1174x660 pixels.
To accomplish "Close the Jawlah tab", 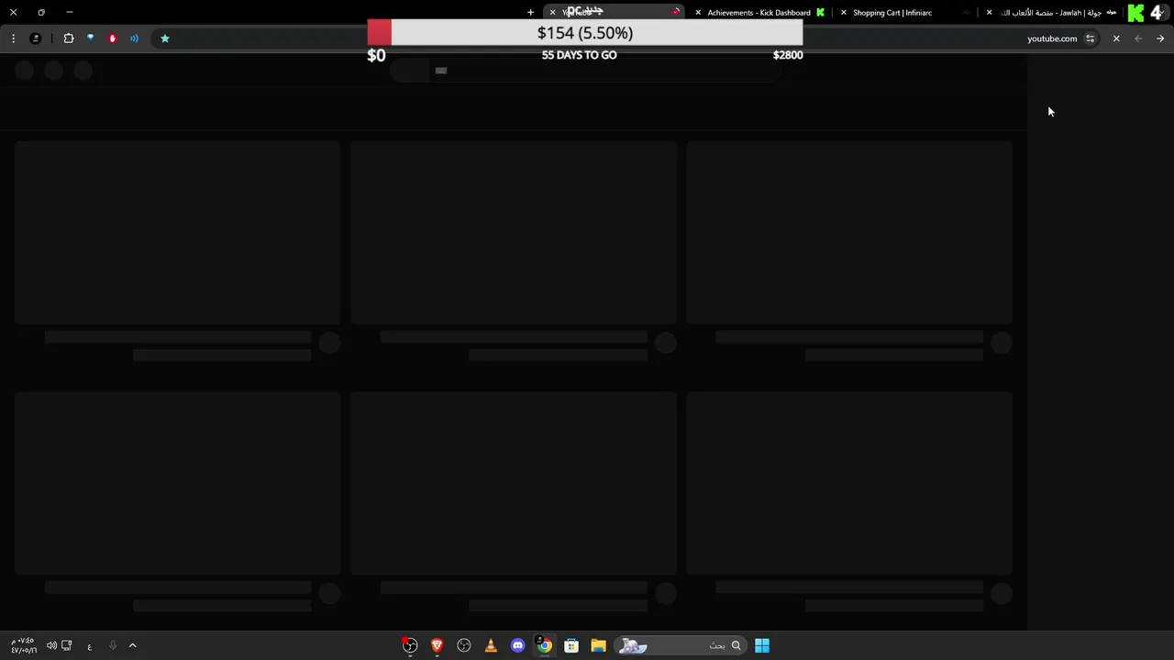I will tap(989, 13).
